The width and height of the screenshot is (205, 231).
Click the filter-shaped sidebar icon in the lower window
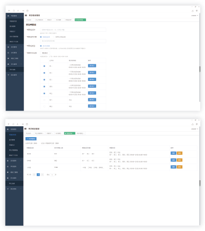[8, 189]
